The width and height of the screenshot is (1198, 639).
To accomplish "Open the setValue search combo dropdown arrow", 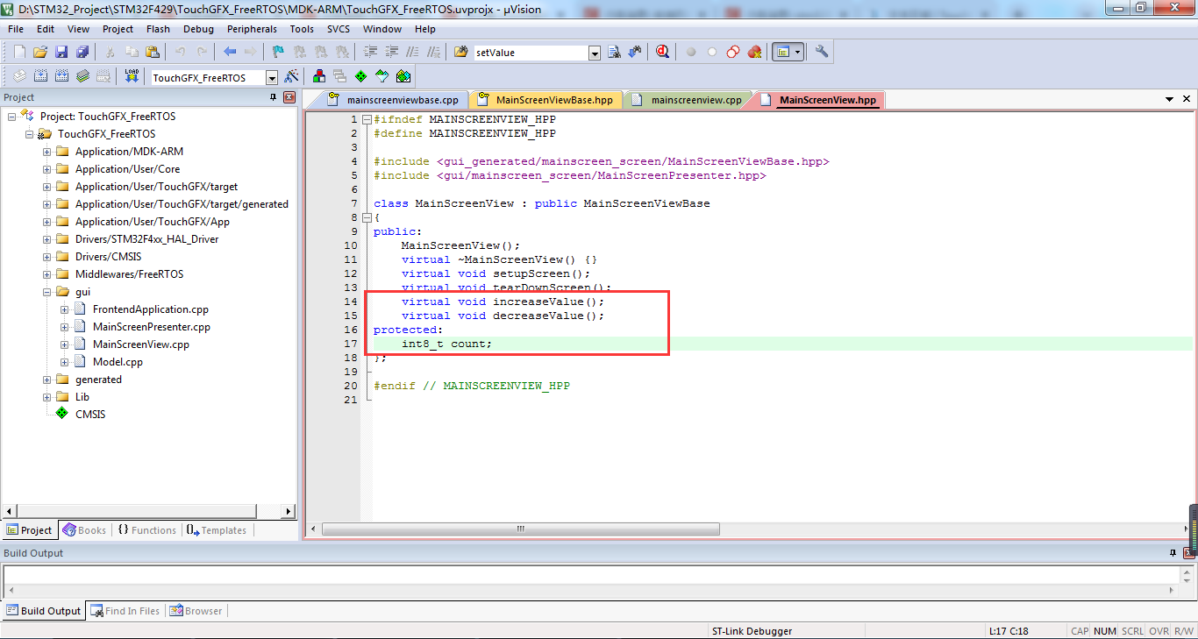I will point(595,53).
